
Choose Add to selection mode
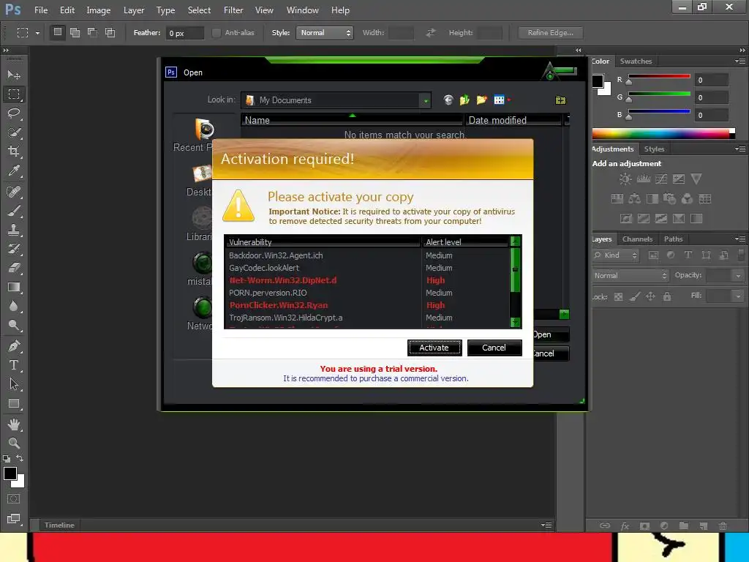click(75, 32)
